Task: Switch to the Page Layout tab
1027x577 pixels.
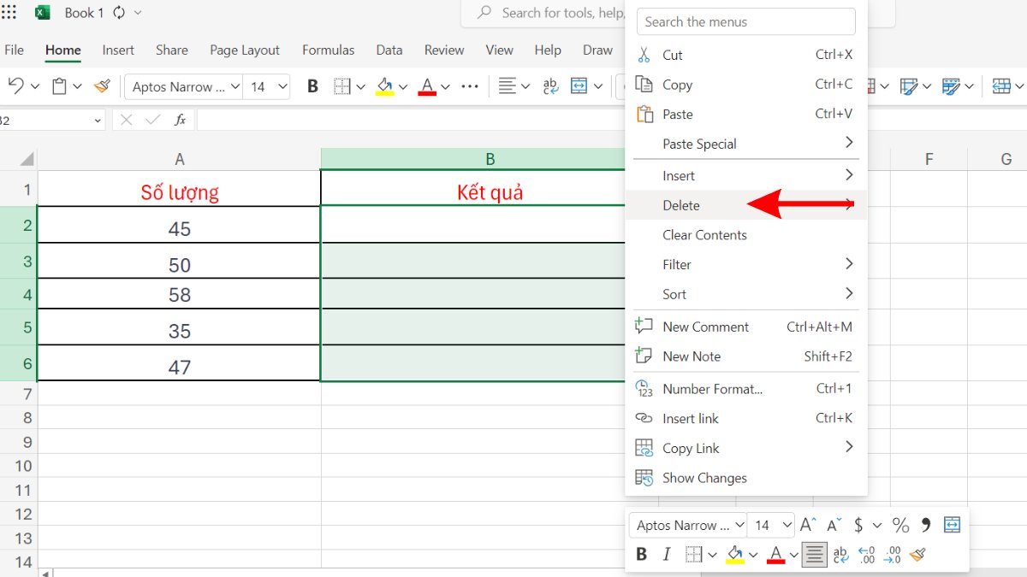Action: click(x=245, y=50)
